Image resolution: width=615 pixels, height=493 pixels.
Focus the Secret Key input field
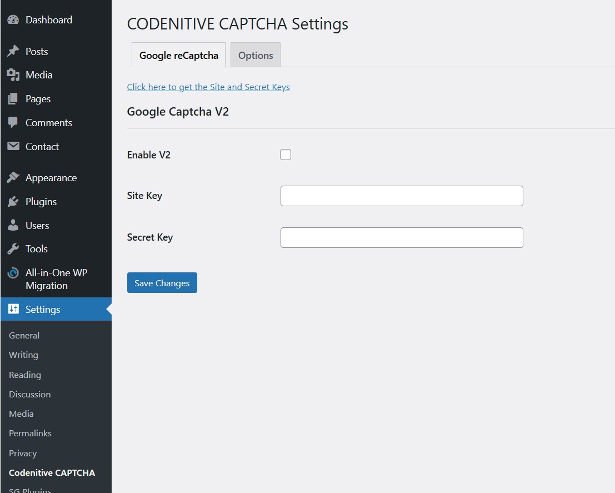tap(402, 237)
